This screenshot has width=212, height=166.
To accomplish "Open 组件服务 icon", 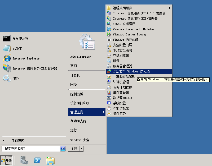I will (x=109, y=114).
